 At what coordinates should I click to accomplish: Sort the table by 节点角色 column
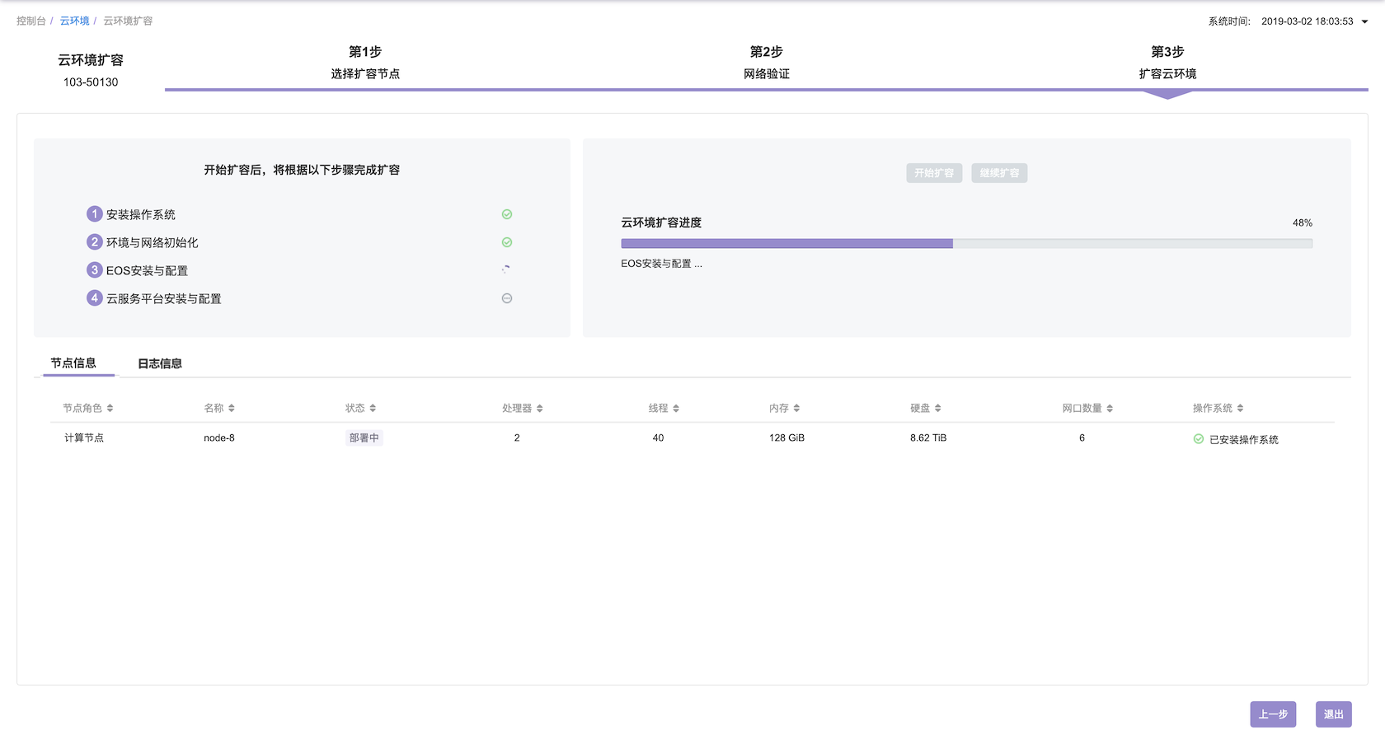click(110, 409)
